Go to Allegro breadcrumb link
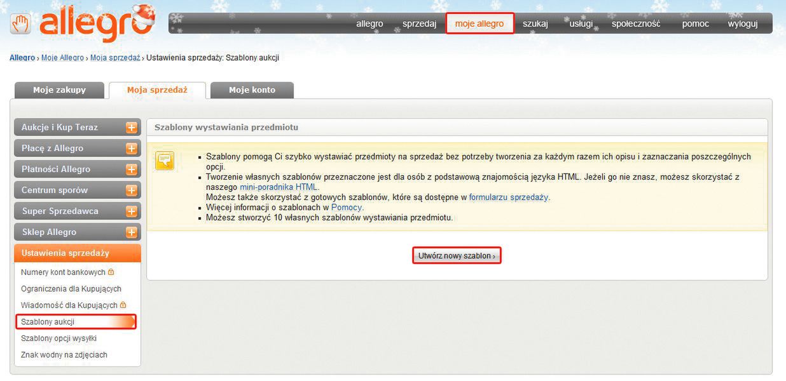The width and height of the screenshot is (786, 381). [22, 58]
